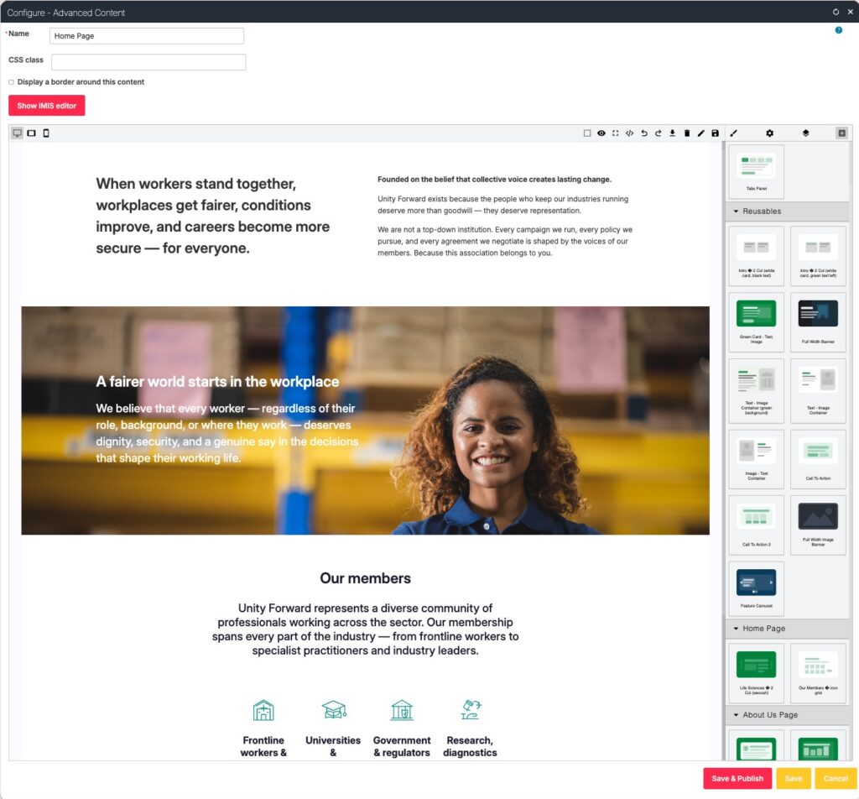Open the view code icon
Image resolution: width=859 pixels, height=799 pixels.
629,133
